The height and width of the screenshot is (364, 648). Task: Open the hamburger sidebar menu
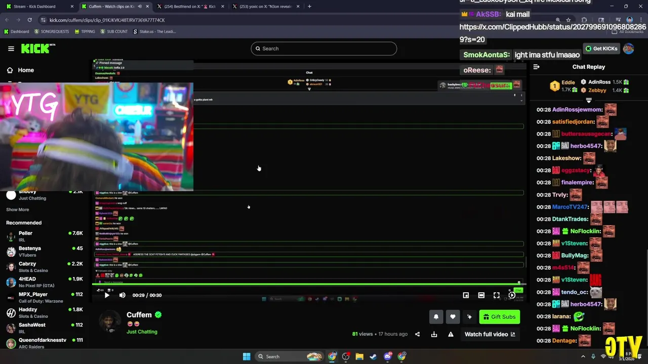click(x=11, y=49)
